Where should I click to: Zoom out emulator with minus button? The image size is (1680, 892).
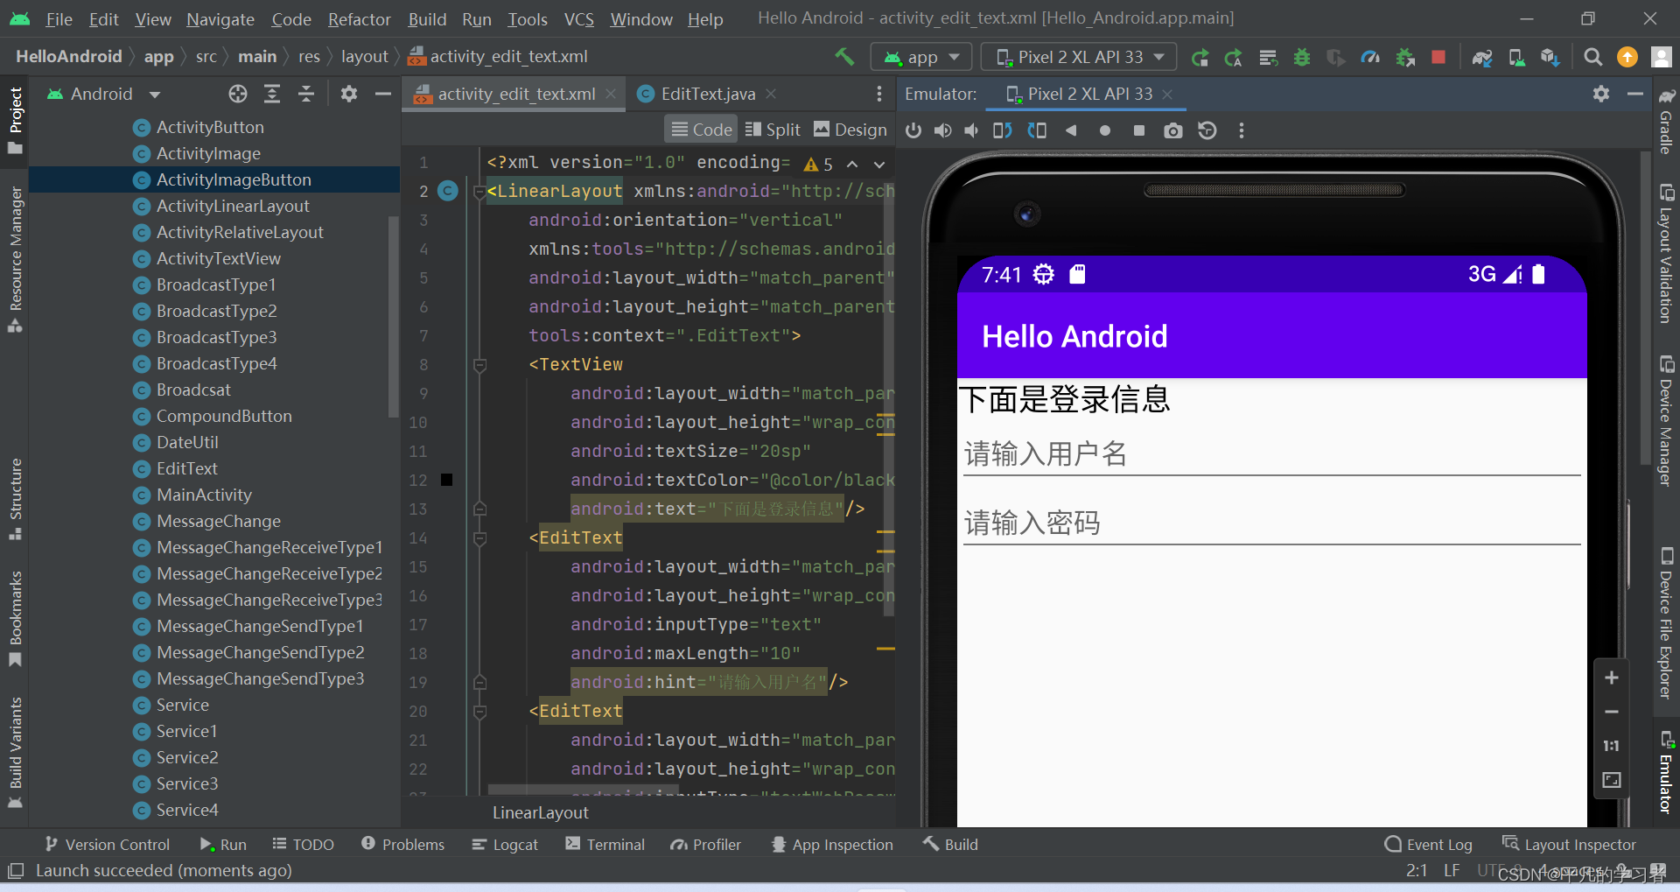coord(1611,712)
